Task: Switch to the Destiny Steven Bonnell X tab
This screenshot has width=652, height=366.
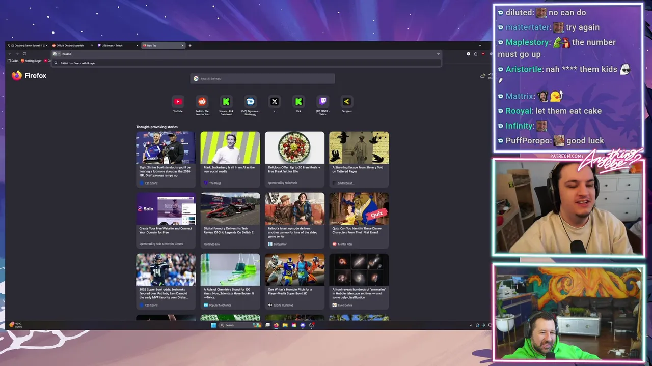Action: pos(26,45)
